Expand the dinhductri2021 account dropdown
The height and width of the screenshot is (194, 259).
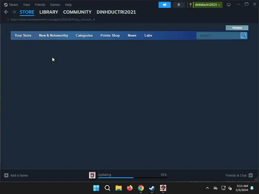click(x=208, y=5)
